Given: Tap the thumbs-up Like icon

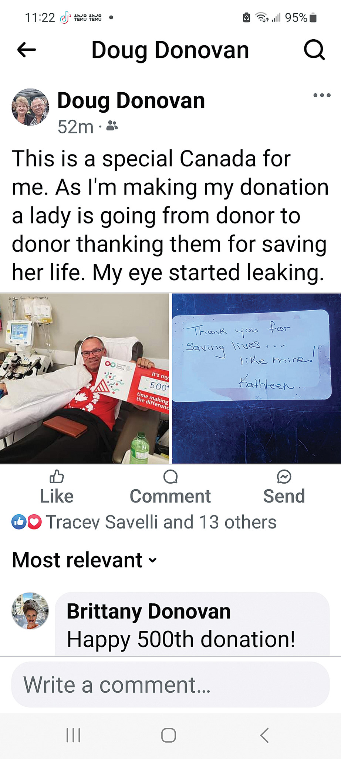Looking at the screenshot, I should pyautogui.click(x=57, y=477).
